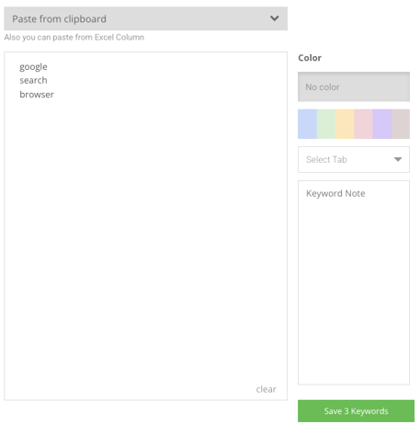
Task: Click the Color section heading
Action: click(x=310, y=58)
